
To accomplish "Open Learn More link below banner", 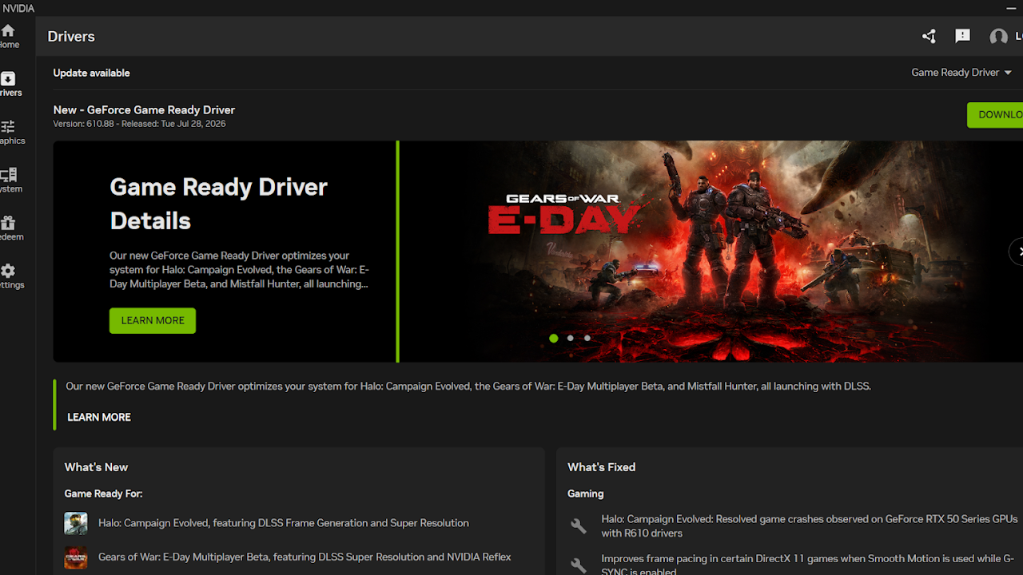I will [99, 417].
